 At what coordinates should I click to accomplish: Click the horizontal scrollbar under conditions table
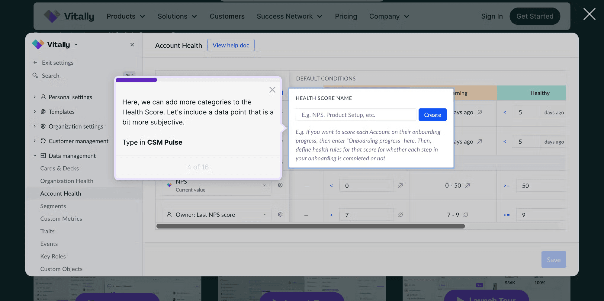pos(310,226)
